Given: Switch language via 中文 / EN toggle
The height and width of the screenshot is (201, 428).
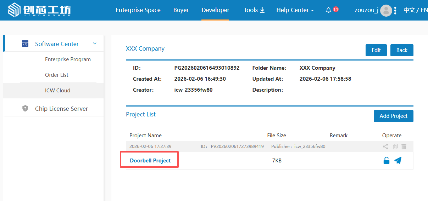Looking at the screenshot, I should (x=415, y=10).
